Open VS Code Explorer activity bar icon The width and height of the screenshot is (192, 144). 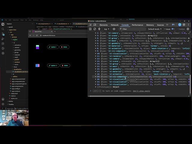(3, 24)
